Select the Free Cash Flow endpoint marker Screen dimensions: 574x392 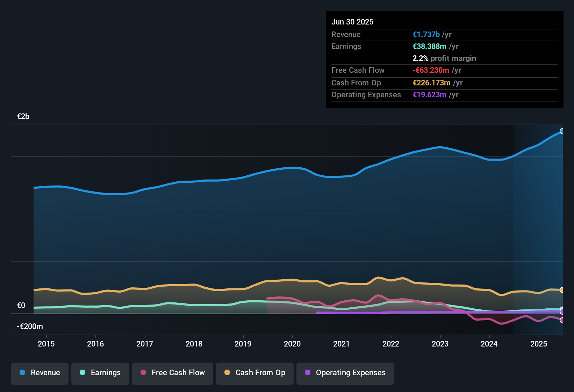(562, 320)
